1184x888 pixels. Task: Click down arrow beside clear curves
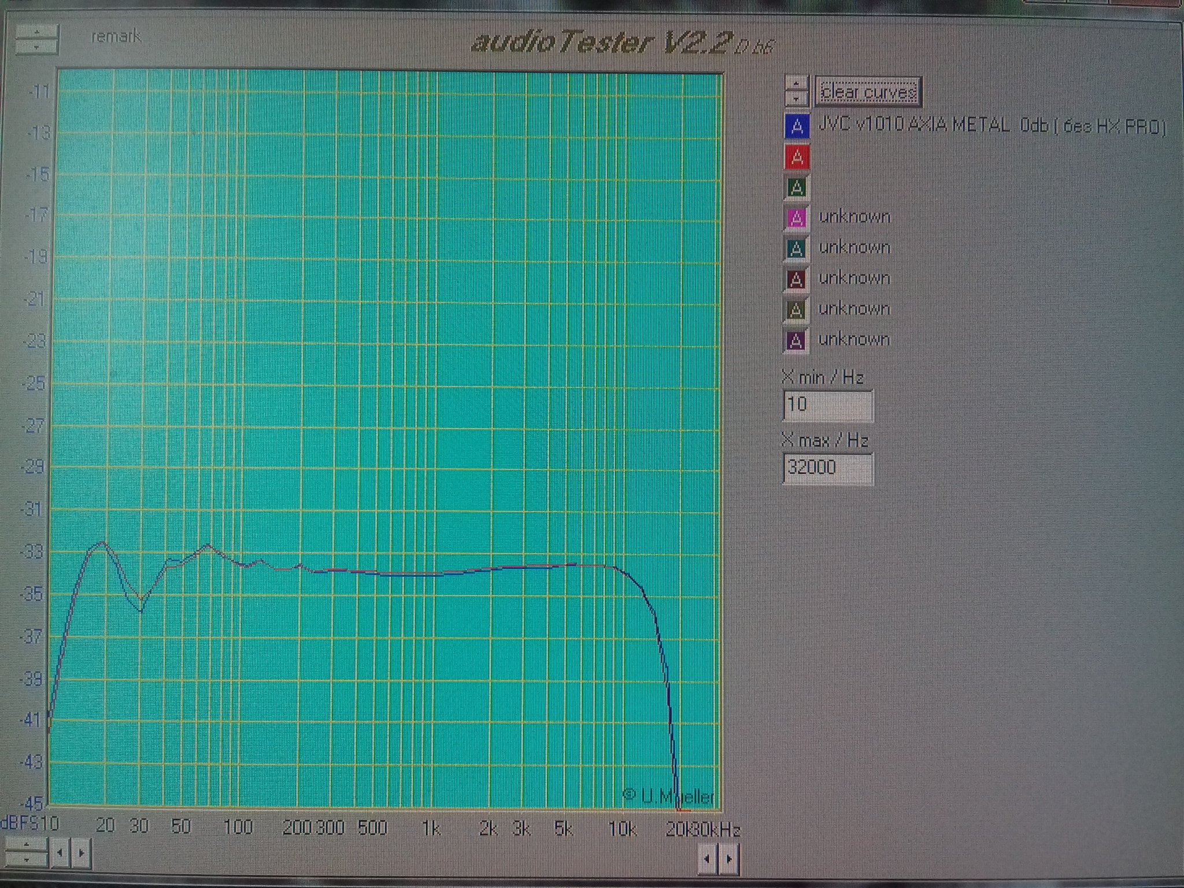[797, 99]
